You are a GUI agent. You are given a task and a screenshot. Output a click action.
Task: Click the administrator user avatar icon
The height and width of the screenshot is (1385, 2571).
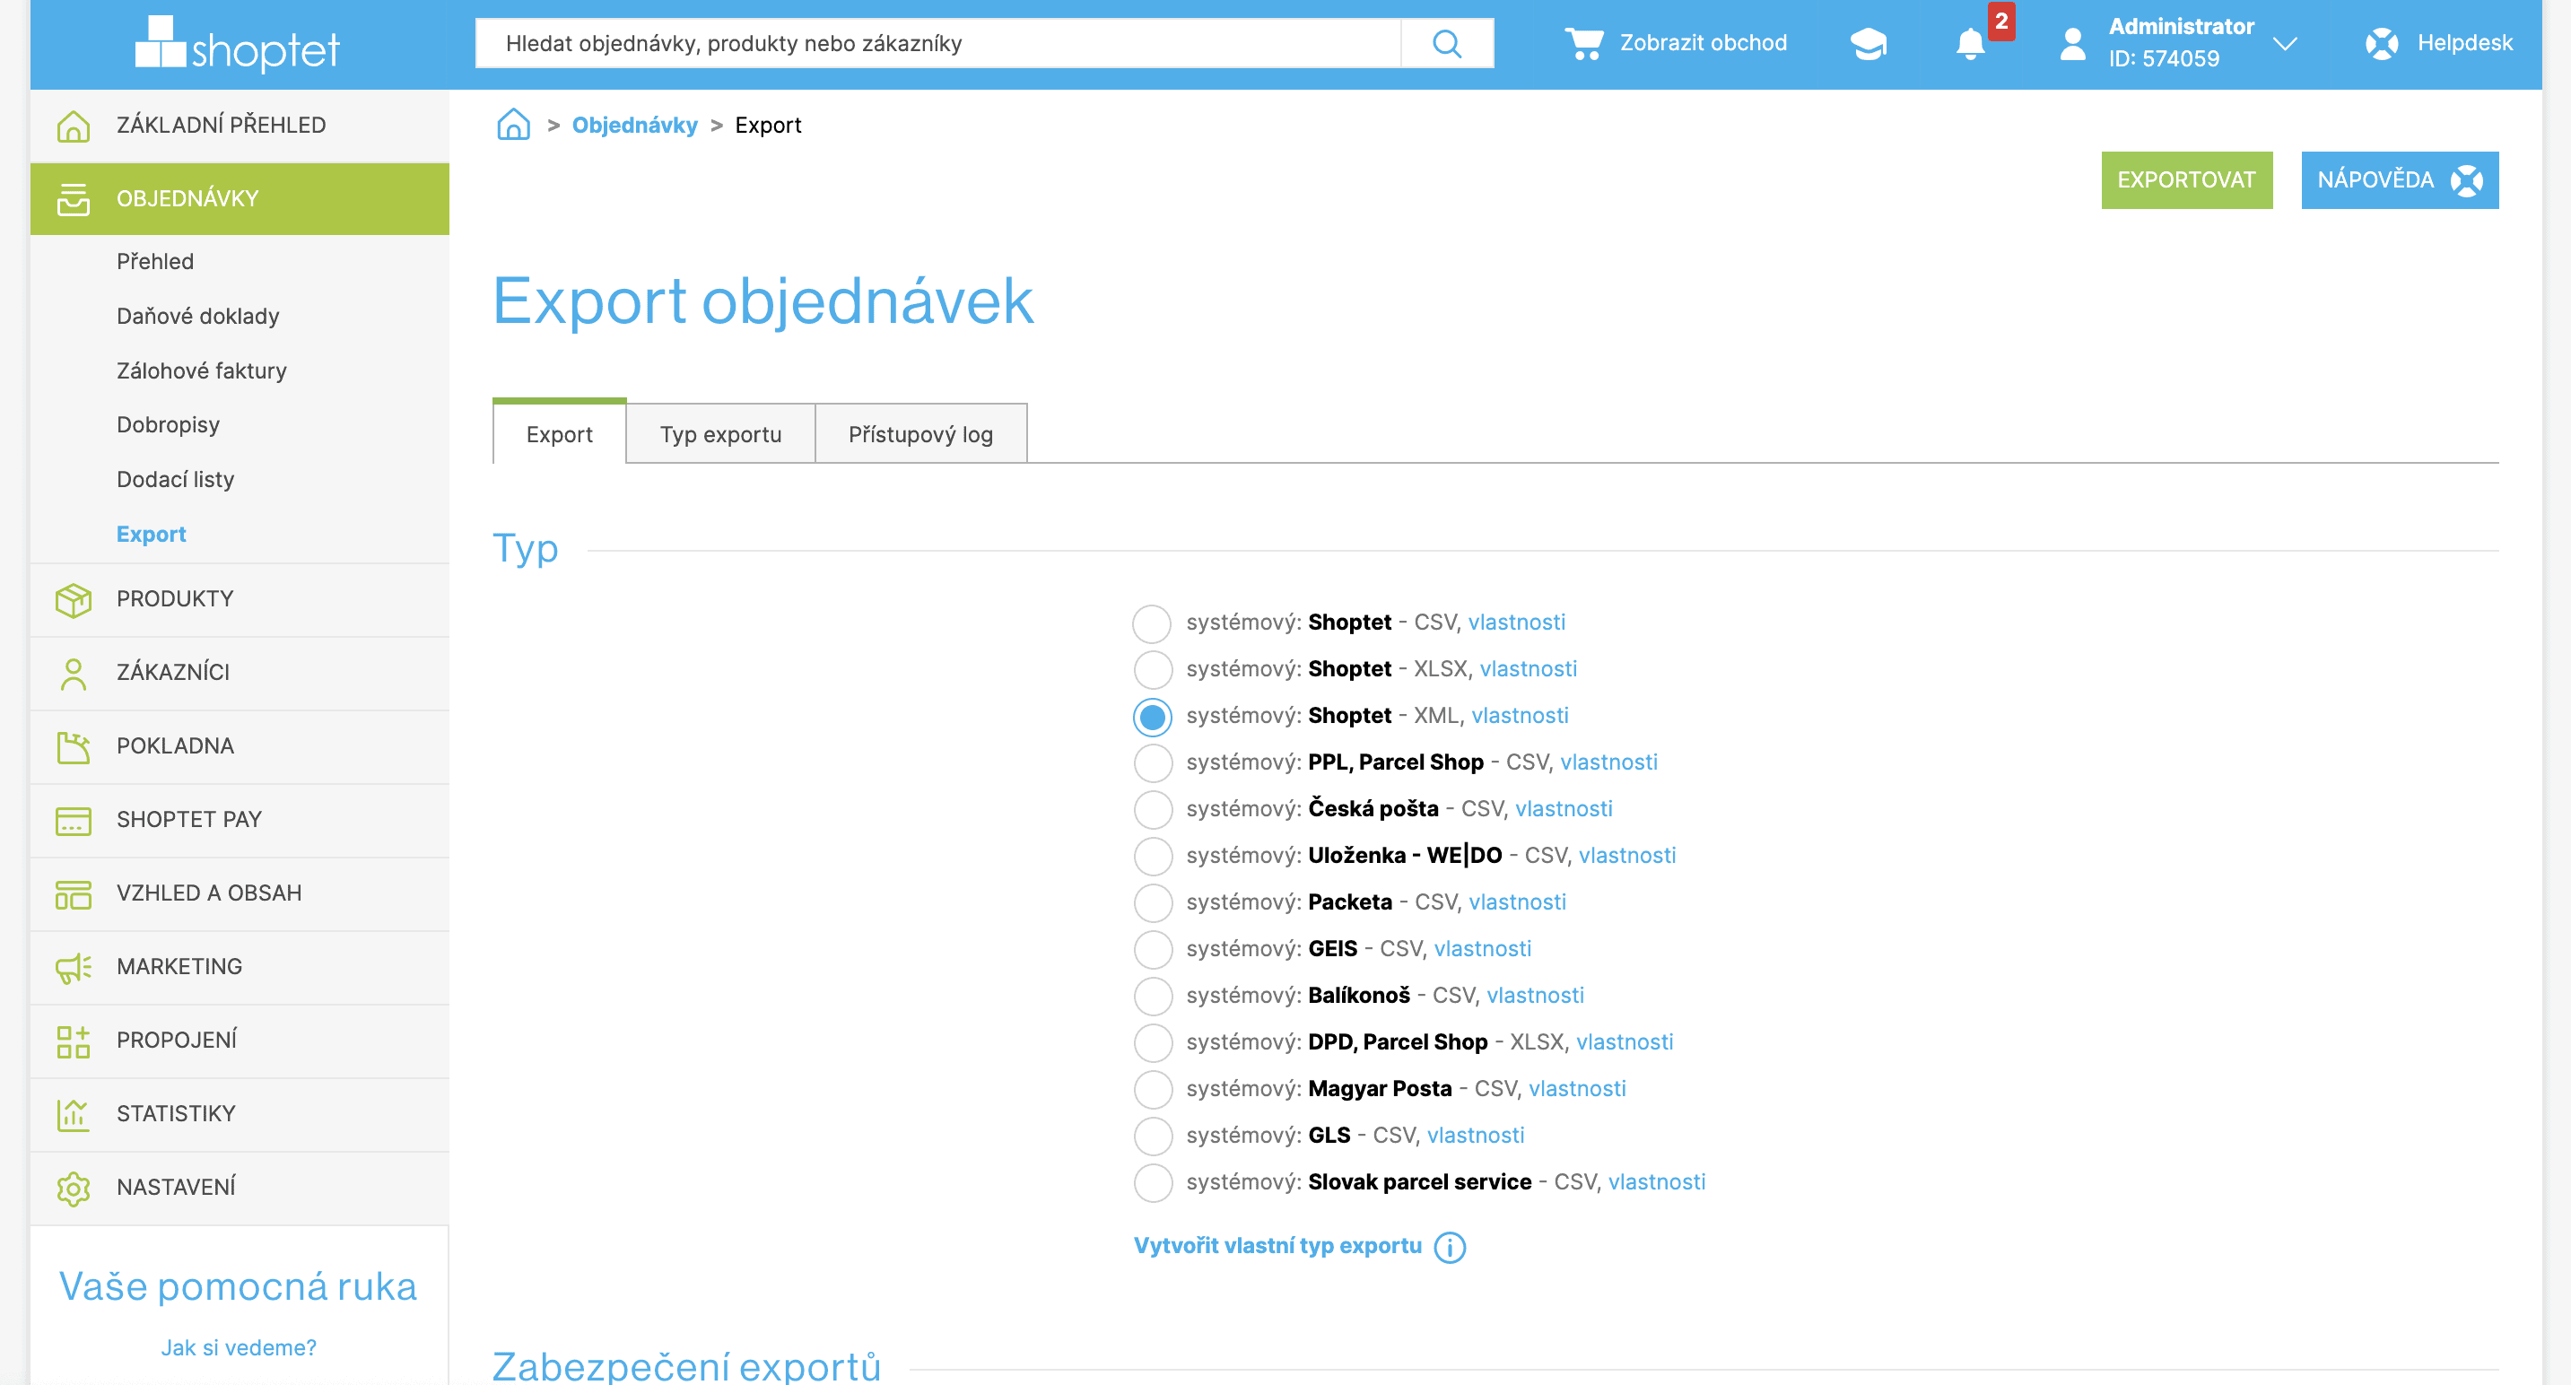[x=2073, y=43]
